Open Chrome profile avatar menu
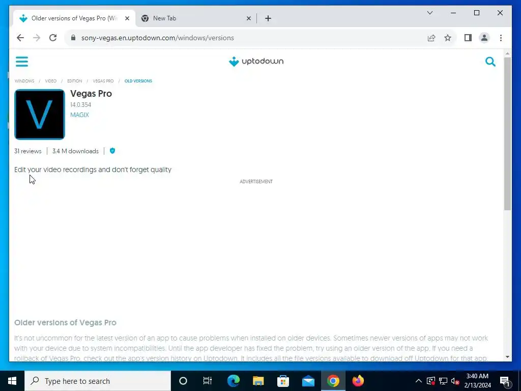Image resolution: width=521 pixels, height=391 pixels. point(484,38)
